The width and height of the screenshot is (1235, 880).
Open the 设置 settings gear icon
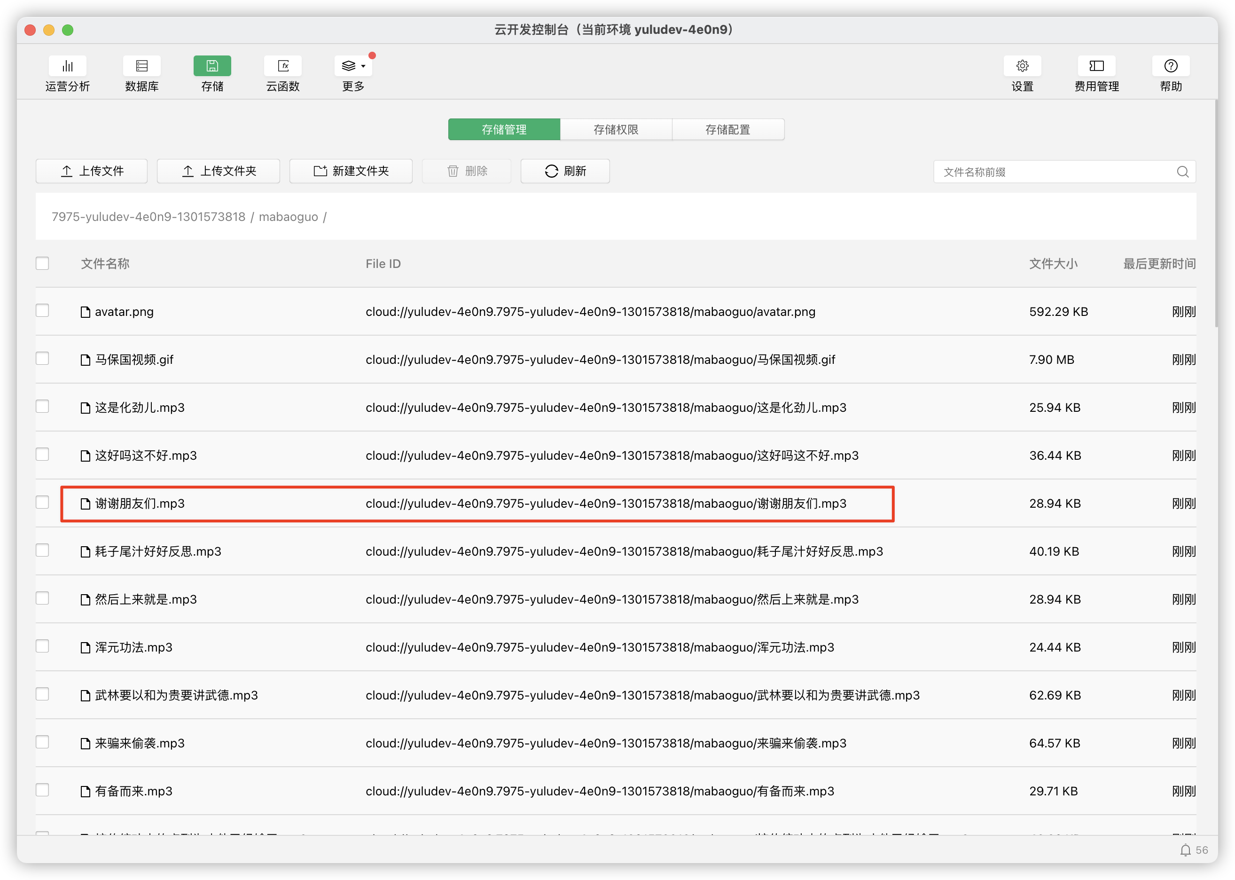pos(1022,66)
